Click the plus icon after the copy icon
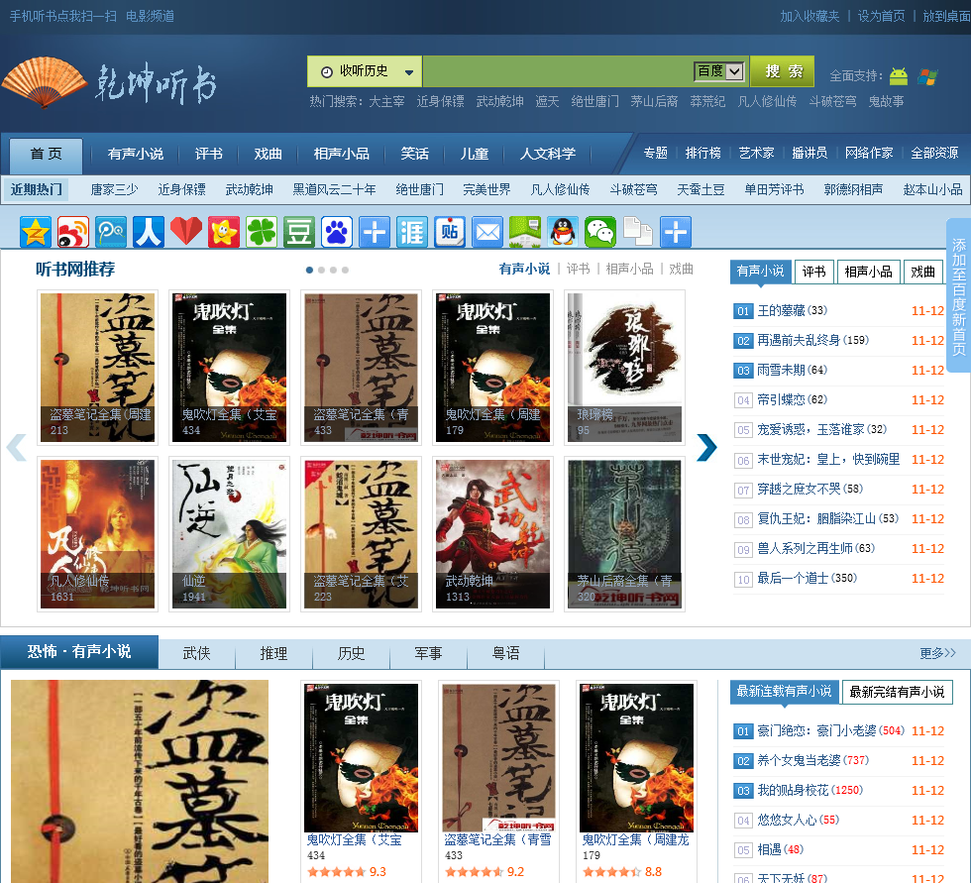This screenshot has width=971, height=883. (676, 232)
